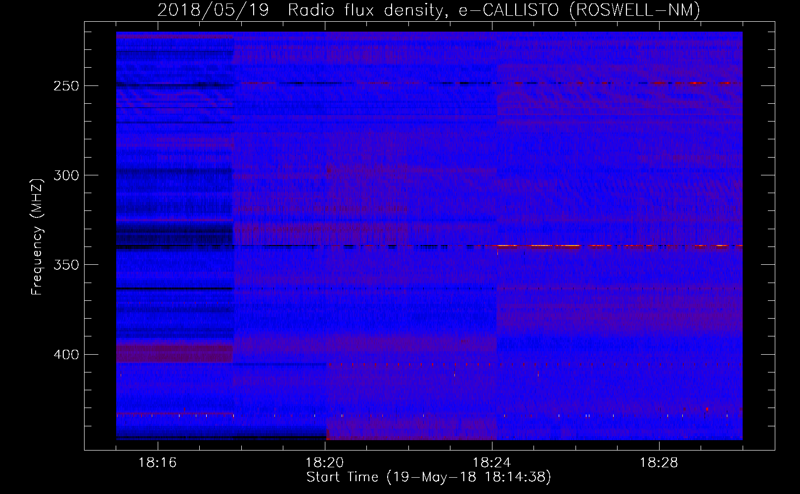Screen dimensions: 800x494
Task: Click the 18:28 time tick label
Action: 659,463
